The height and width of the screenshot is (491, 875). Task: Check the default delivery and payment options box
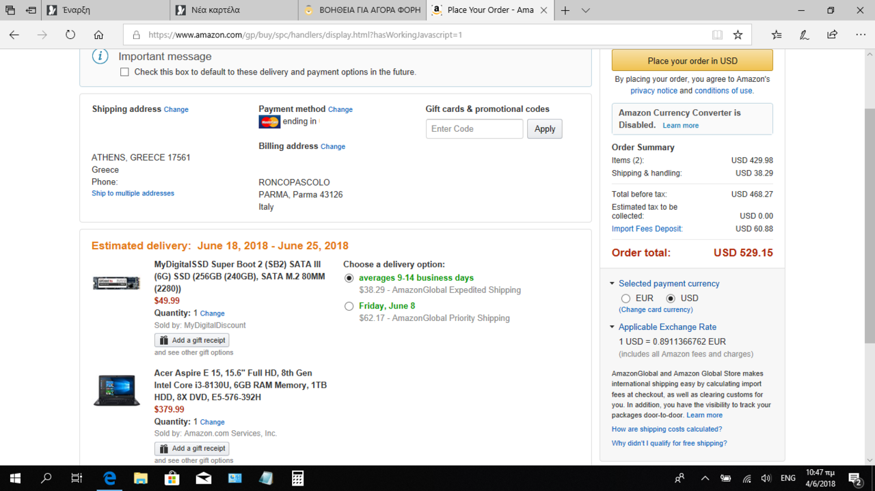pos(124,72)
